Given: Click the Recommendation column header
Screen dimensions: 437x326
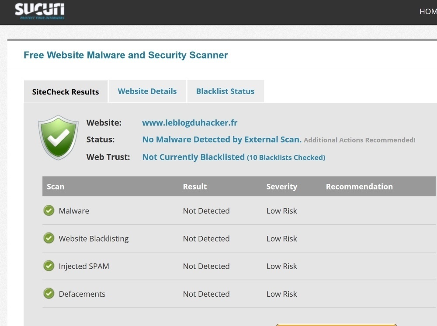Looking at the screenshot, I should pos(360,186).
